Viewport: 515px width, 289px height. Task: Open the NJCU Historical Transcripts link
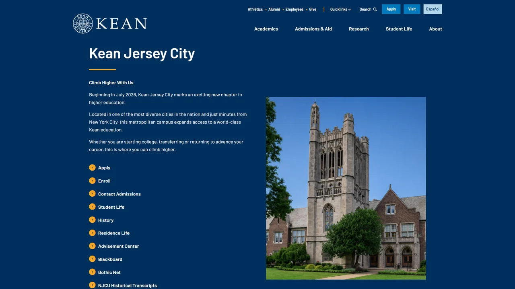pyautogui.click(x=128, y=286)
